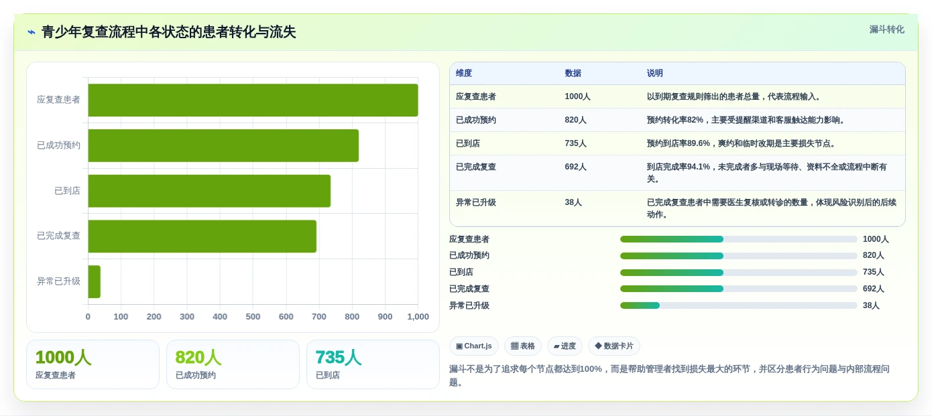Open the 1000人 应复查患者 data card

93,364
